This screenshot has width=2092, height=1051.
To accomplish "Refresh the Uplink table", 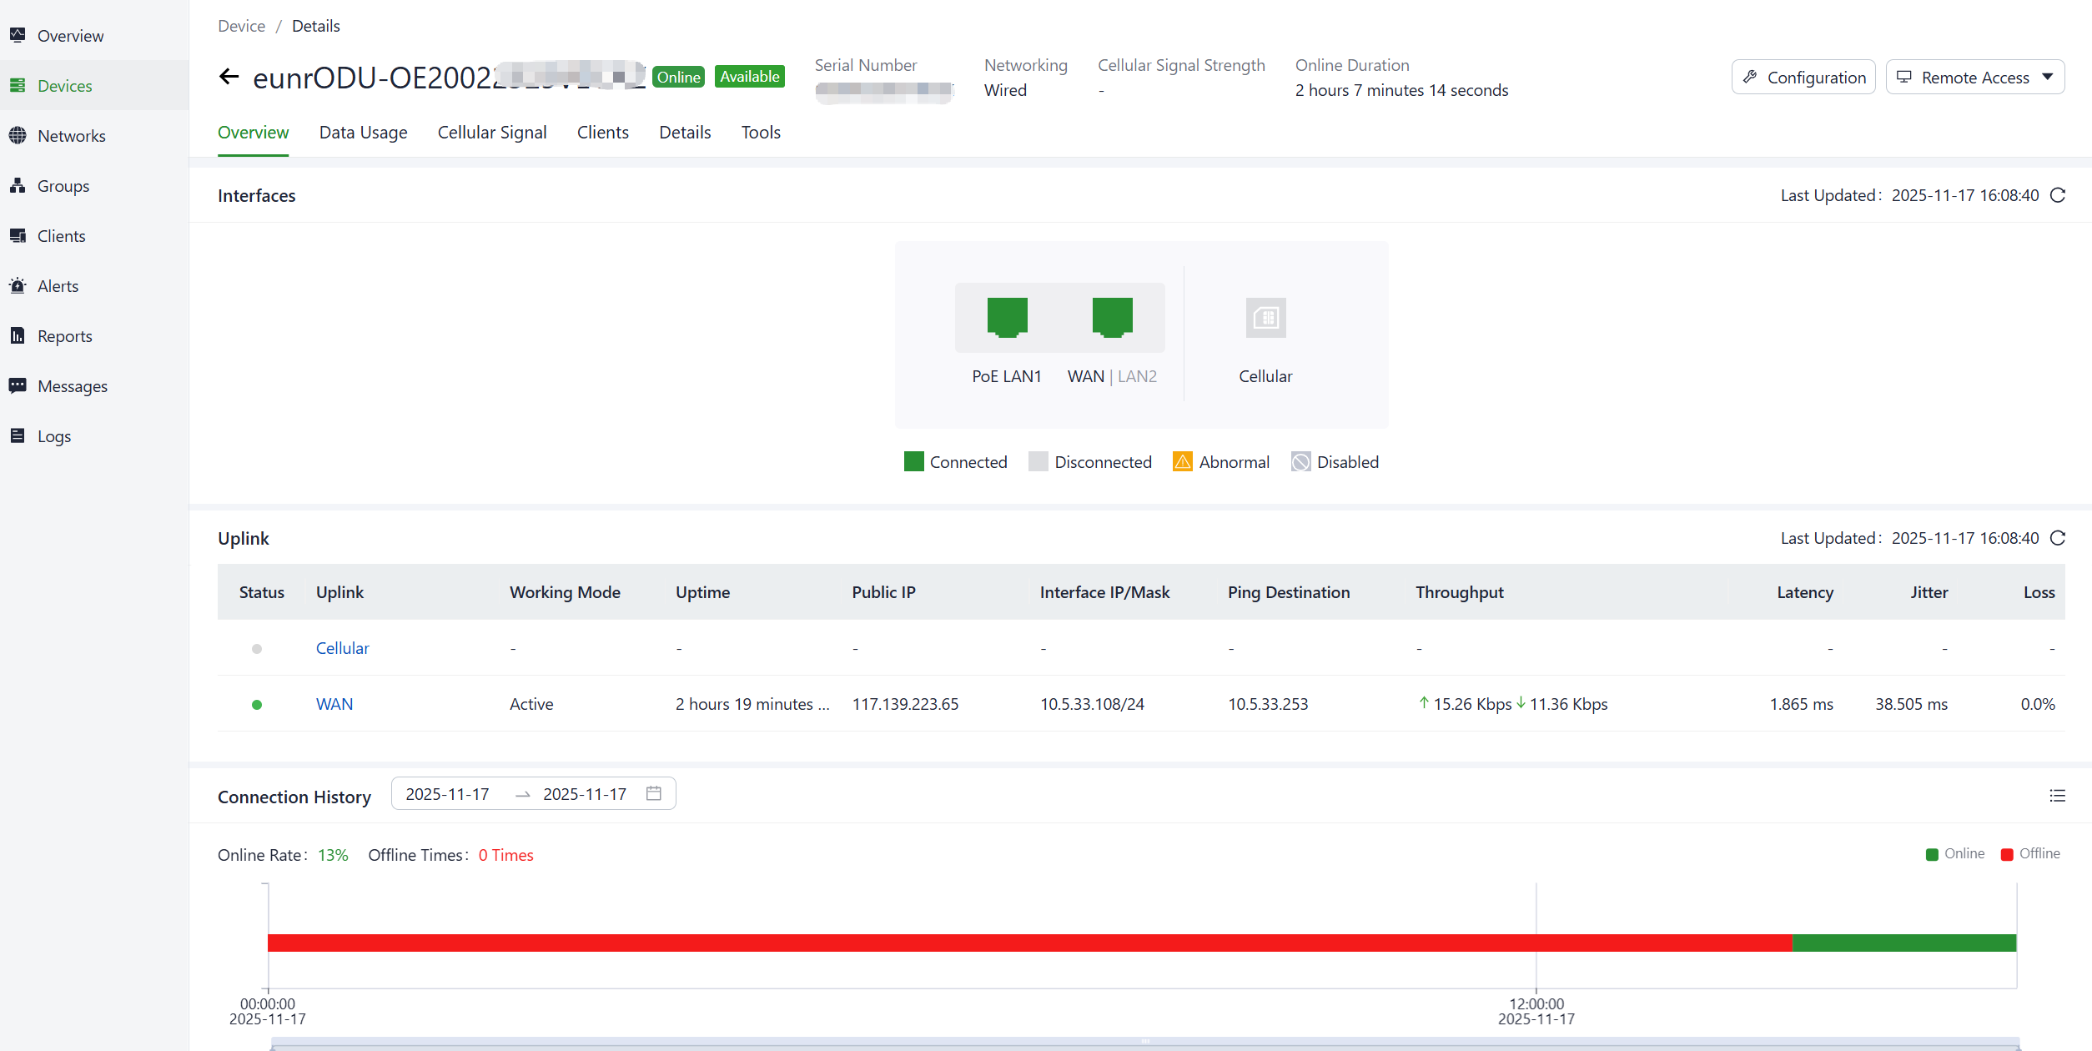I will pos(2058,538).
